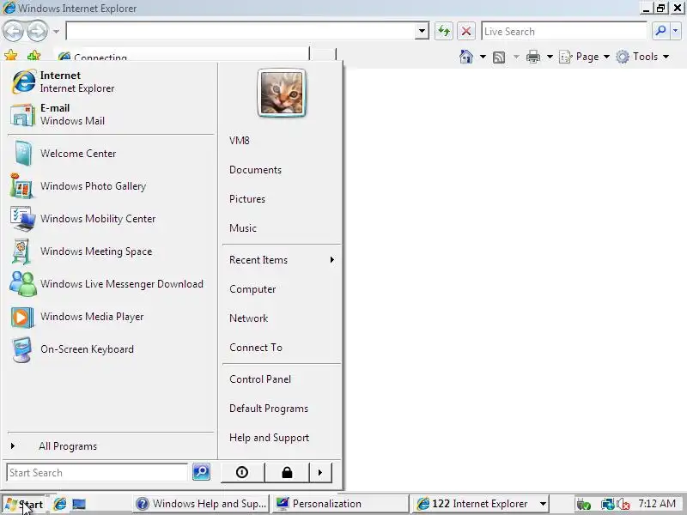687x515 pixels.
Task: Click the system tray clock
Action: [x=657, y=504]
